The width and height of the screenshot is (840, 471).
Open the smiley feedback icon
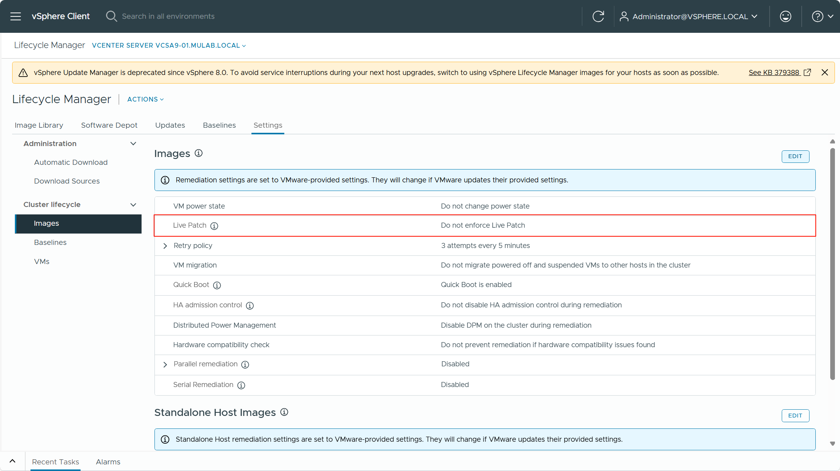785,16
